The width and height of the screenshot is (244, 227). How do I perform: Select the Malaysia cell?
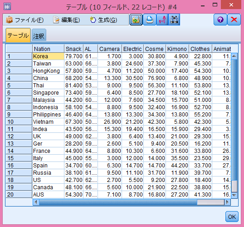(x=48, y=100)
